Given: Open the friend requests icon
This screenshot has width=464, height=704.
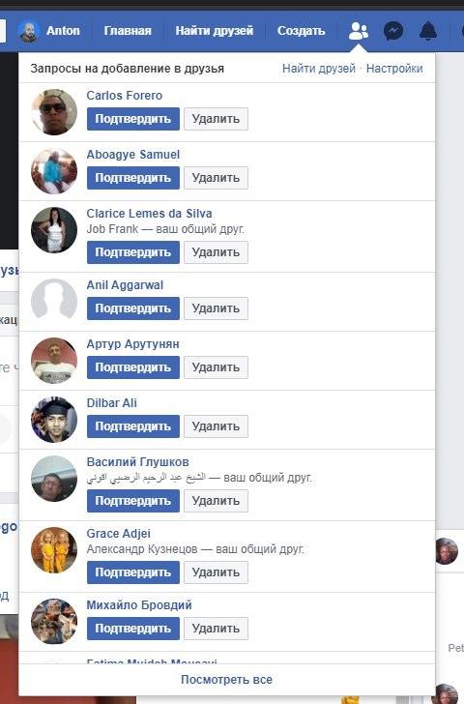Looking at the screenshot, I should pyautogui.click(x=358, y=31).
